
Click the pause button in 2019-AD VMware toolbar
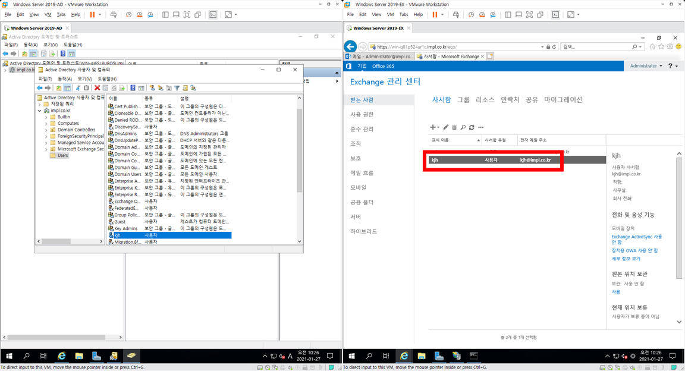click(x=92, y=14)
